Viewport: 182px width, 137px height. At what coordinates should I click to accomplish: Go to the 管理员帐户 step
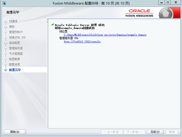pyautogui.click(x=16, y=32)
